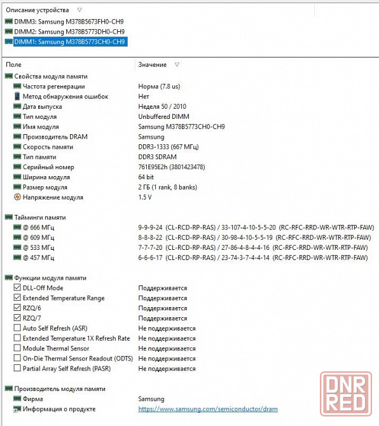This screenshot has height=426, width=379.
Task: Click the icon next to @ 457 МГц
Action: tap(17, 257)
